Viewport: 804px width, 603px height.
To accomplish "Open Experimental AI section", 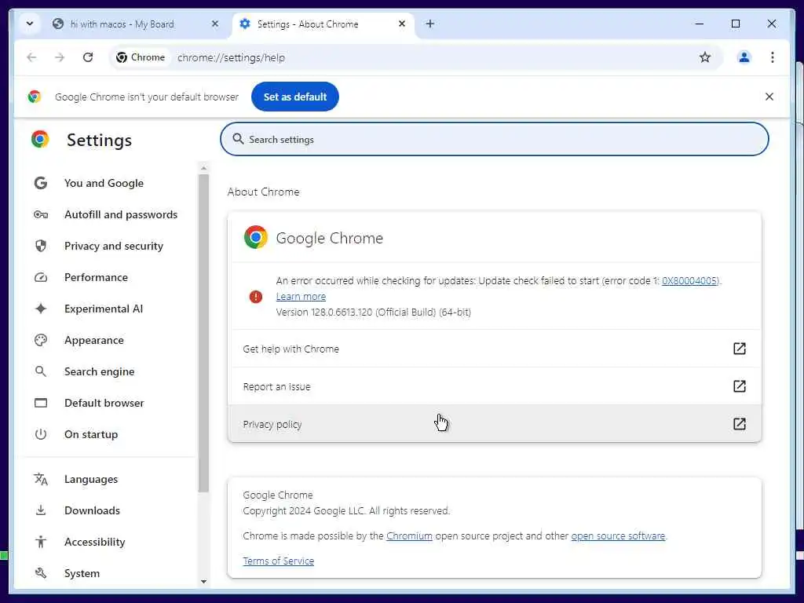I will click(x=103, y=309).
